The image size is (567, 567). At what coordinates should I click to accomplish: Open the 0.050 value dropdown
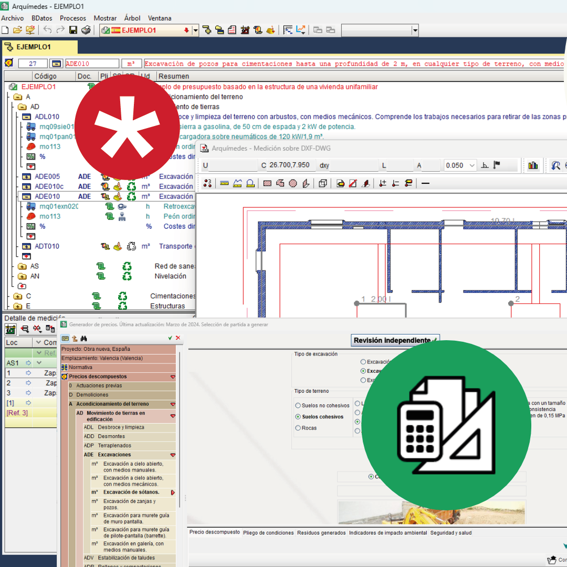click(472, 165)
